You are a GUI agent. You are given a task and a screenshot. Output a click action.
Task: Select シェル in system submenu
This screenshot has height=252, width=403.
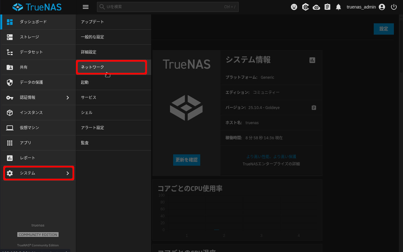click(x=113, y=112)
